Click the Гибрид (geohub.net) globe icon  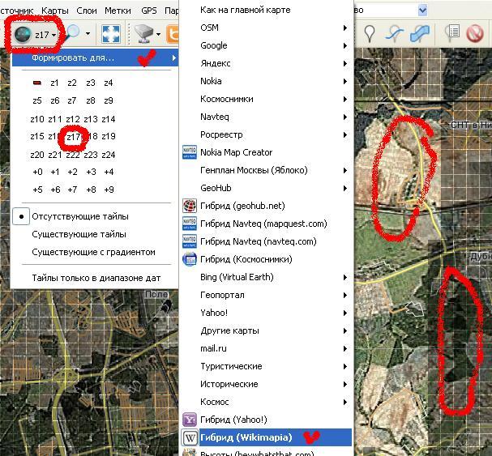[x=190, y=206]
